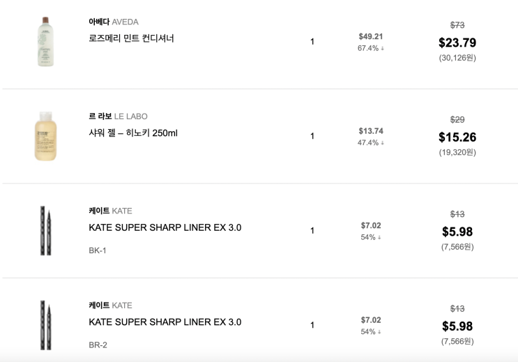This screenshot has height=362, width=518.
Task: Click the $15.26 final price
Action: pyautogui.click(x=457, y=137)
